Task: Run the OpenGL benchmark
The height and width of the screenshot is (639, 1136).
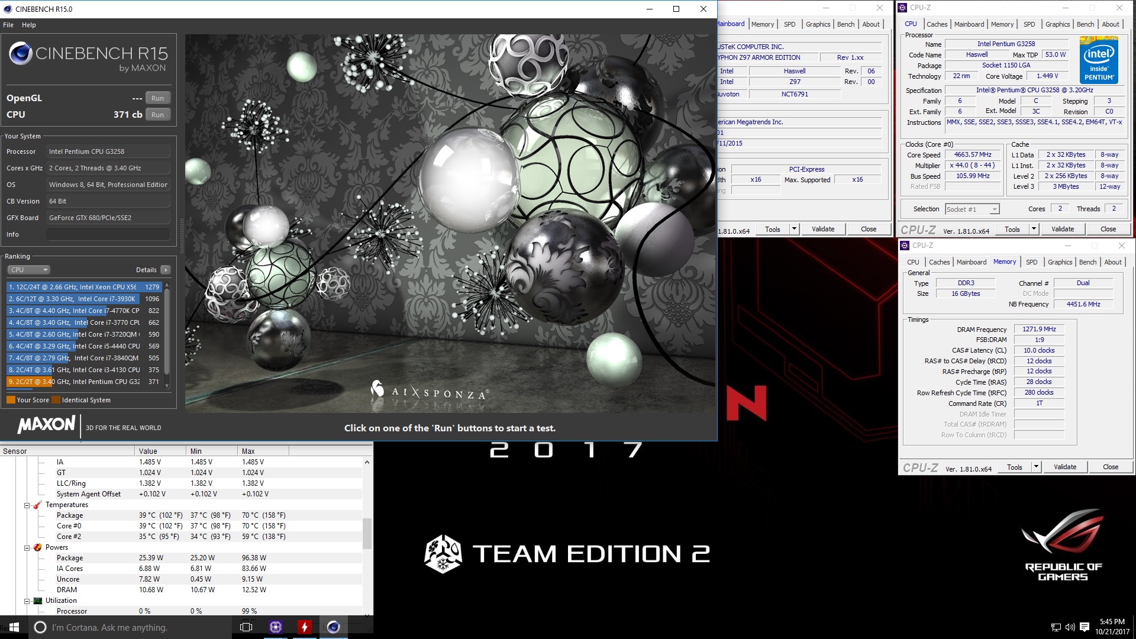Action: [x=157, y=98]
